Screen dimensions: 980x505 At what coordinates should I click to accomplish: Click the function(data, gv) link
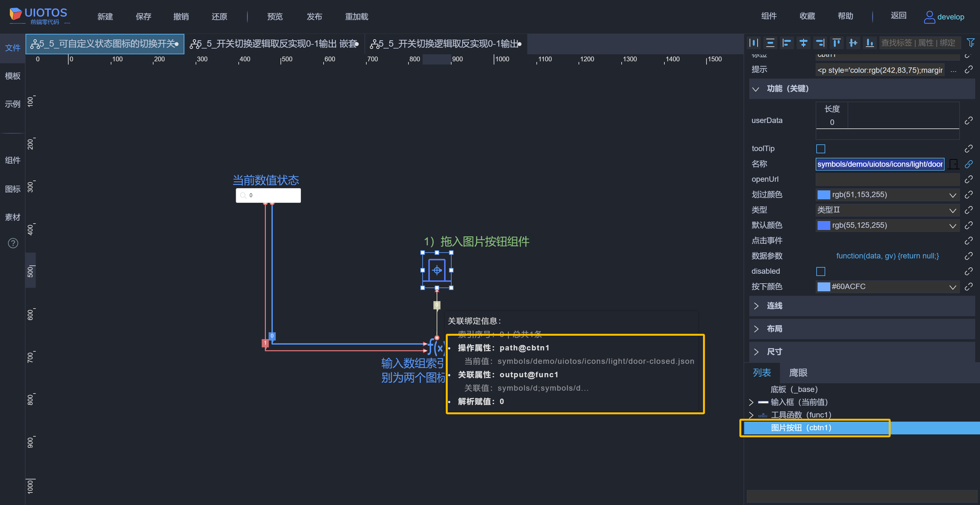click(887, 256)
